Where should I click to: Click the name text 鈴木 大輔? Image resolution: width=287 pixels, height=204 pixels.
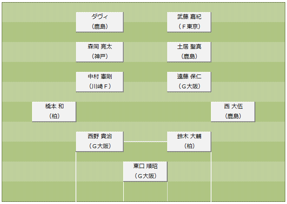pos(189,136)
